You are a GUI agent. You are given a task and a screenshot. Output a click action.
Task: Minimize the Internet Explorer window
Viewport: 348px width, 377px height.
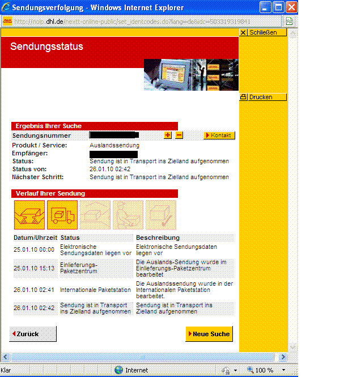pos(265,7)
